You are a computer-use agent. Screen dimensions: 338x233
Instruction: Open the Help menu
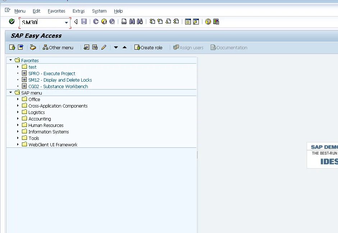coord(118,11)
